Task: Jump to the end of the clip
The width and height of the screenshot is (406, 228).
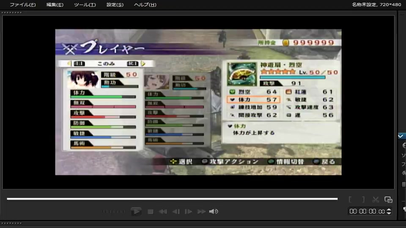Action: (x=201, y=212)
